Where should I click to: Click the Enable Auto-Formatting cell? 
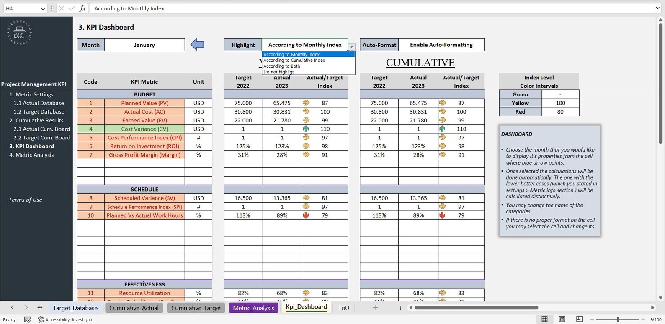(x=441, y=45)
